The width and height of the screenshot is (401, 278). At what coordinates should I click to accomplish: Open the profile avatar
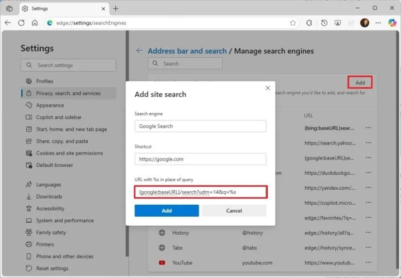pos(365,23)
